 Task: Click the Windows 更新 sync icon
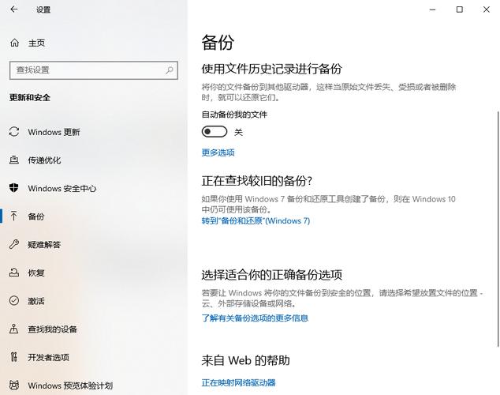click(x=14, y=132)
